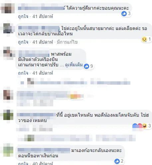Click 41 สัปดาห์ timestamp on second comment

(x=43, y=42)
